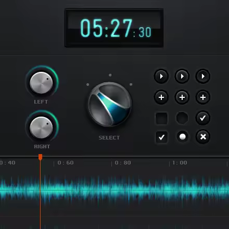Click the middle play button in top row
Viewport: 229px width, 229px height.
tap(182, 77)
